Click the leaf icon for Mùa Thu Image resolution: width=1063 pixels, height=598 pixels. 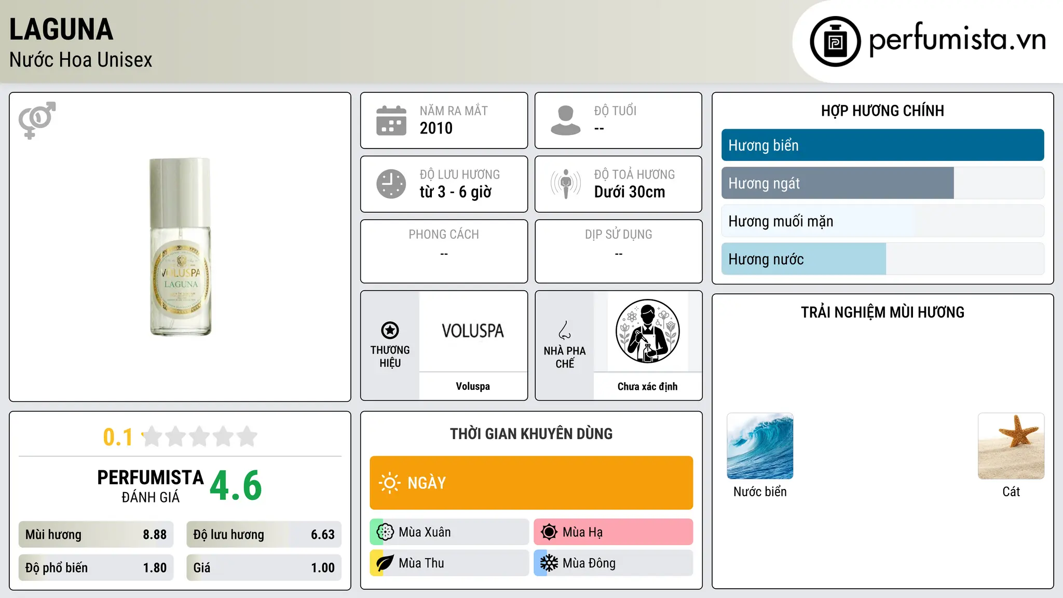click(385, 563)
